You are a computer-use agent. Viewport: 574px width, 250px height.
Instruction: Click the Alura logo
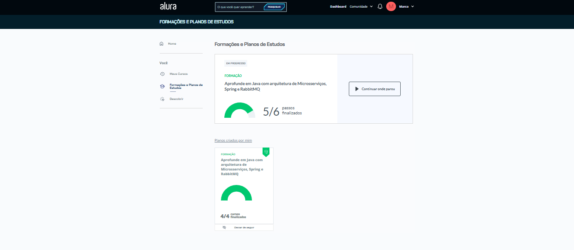coord(168,6)
